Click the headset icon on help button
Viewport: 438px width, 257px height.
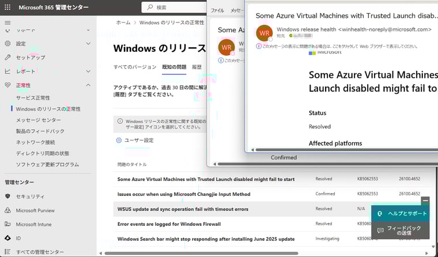coord(379,214)
